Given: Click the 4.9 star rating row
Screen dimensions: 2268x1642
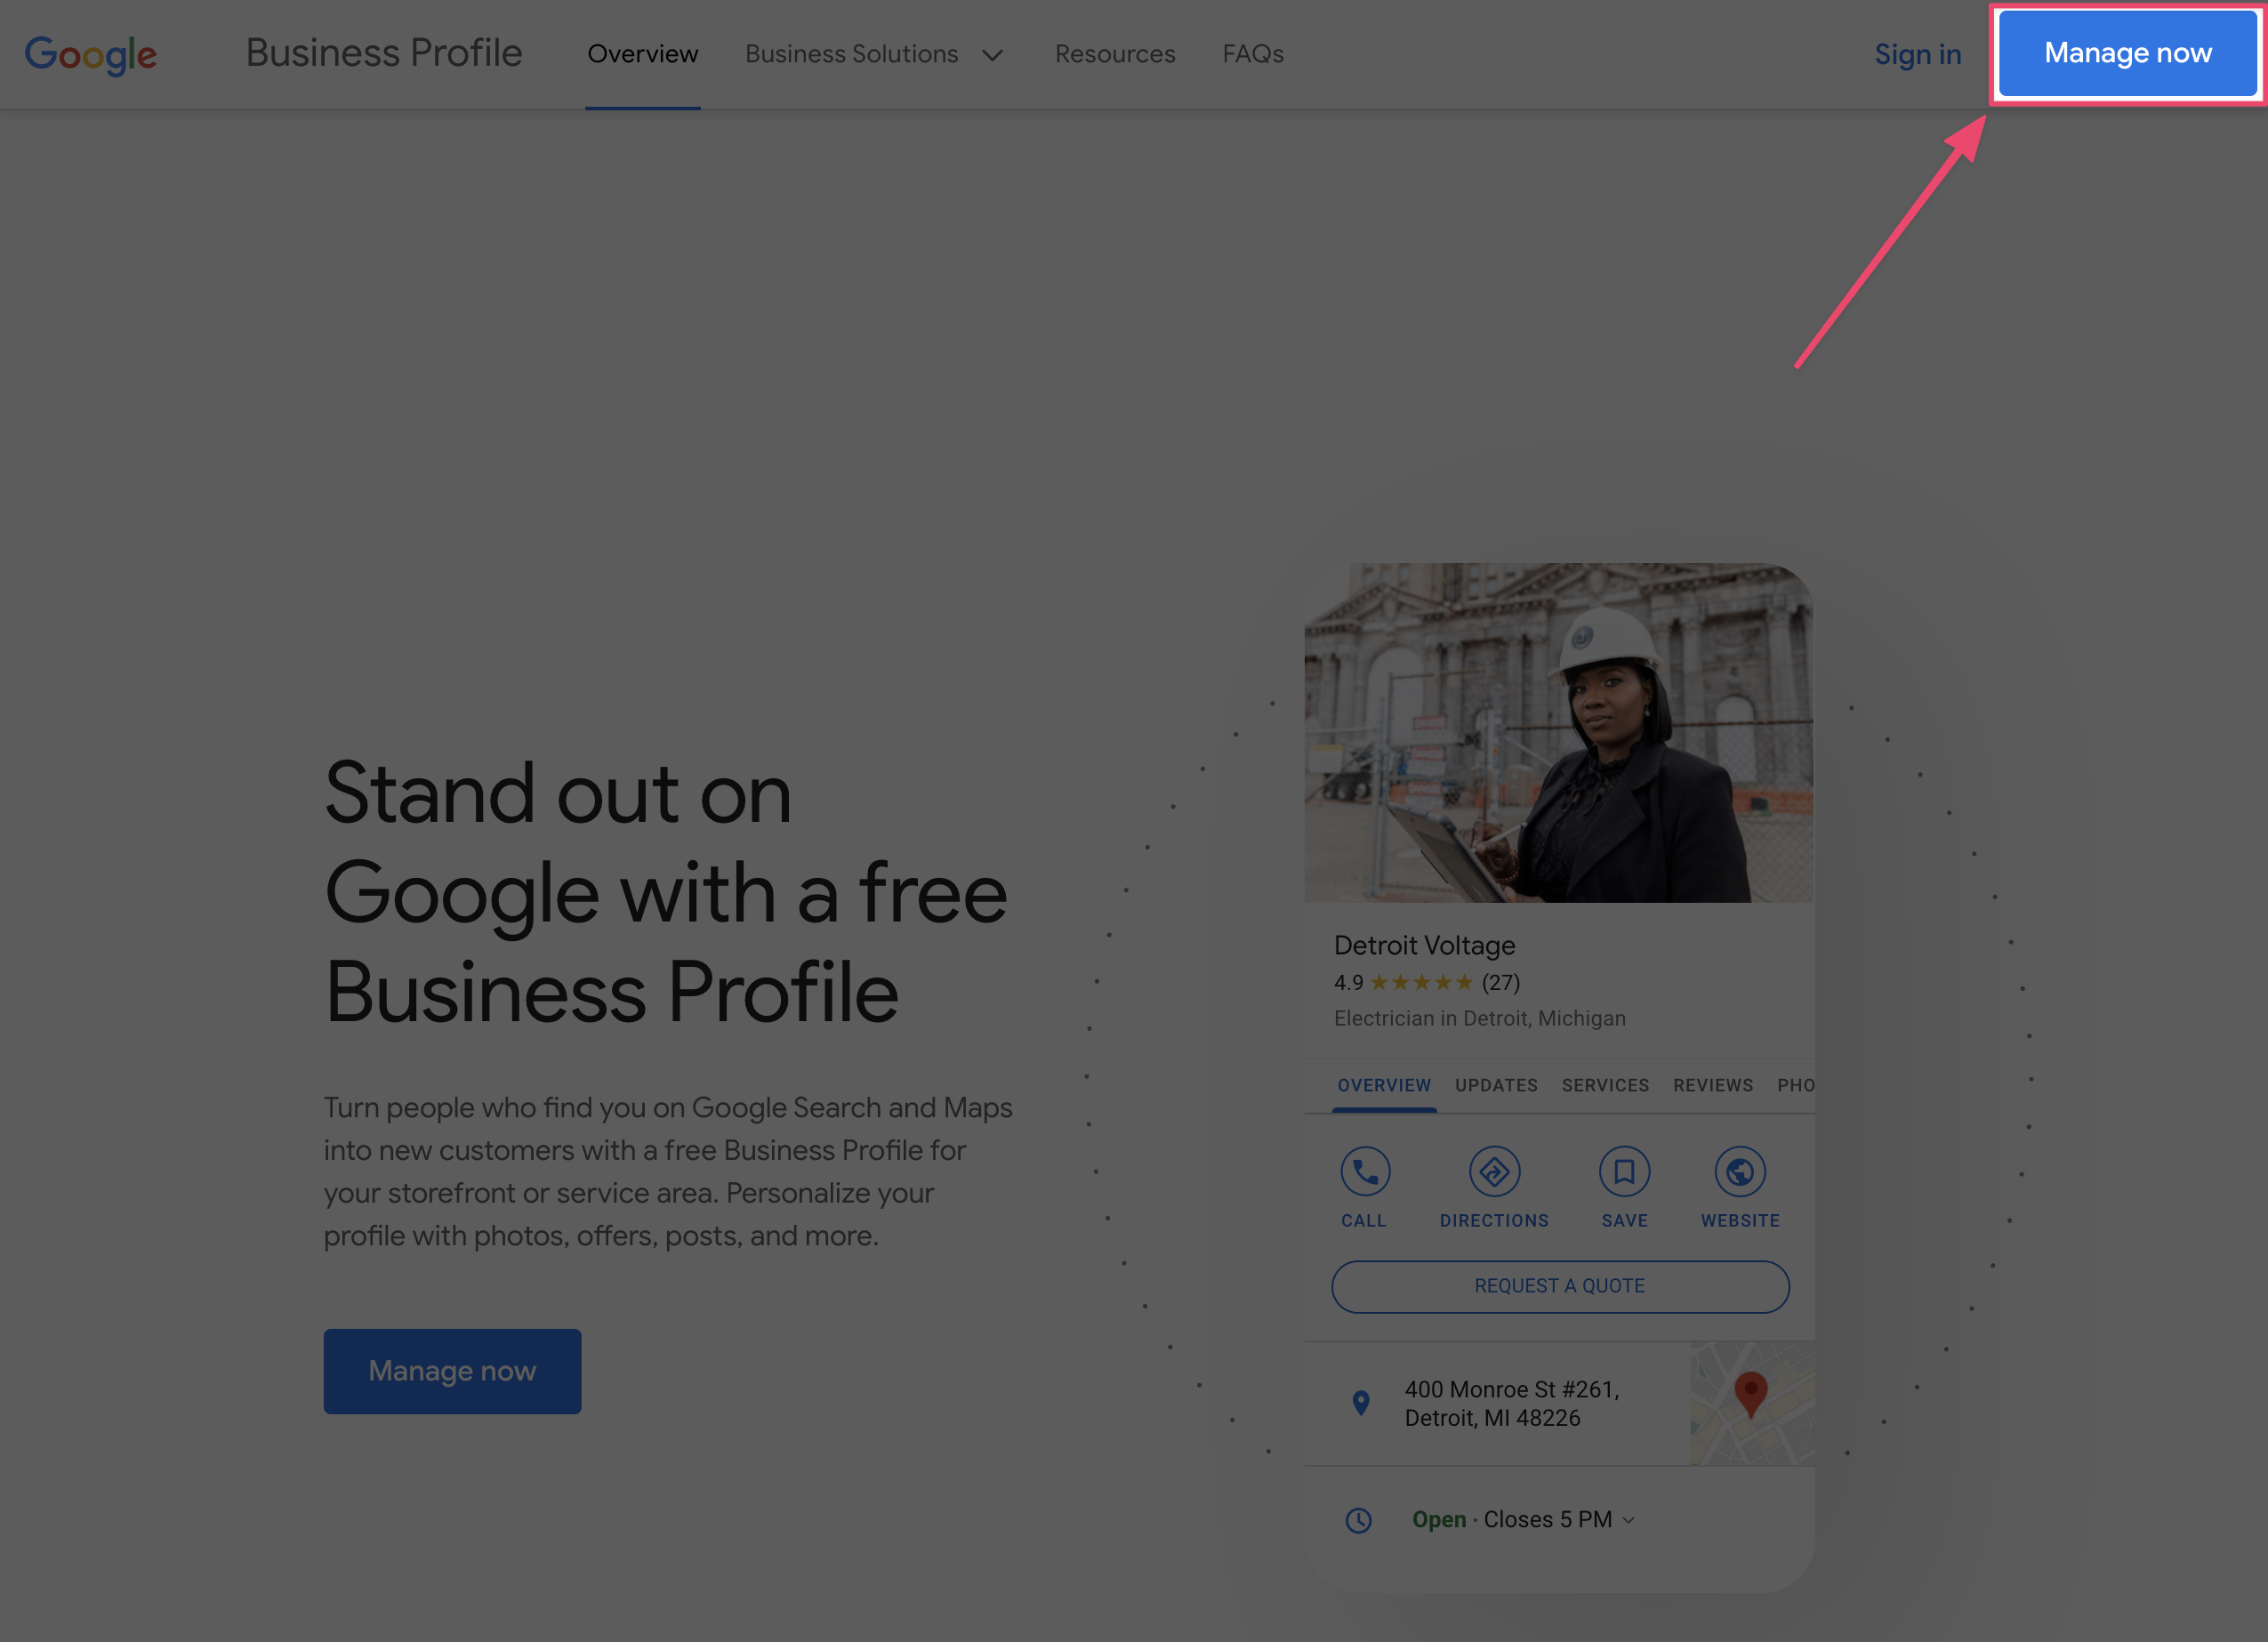Looking at the screenshot, I should [1427, 982].
